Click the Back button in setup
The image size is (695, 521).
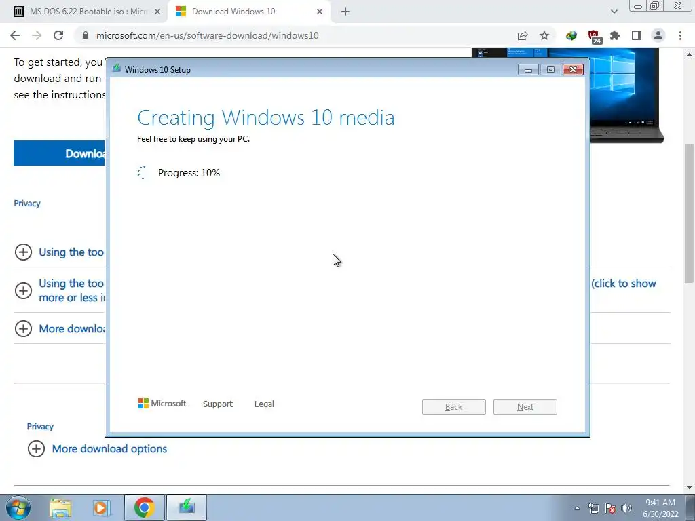click(x=454, y=407)
